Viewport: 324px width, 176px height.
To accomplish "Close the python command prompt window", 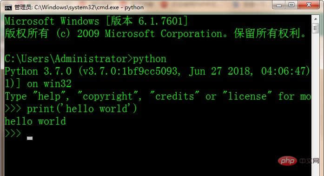I will point(309,5).
